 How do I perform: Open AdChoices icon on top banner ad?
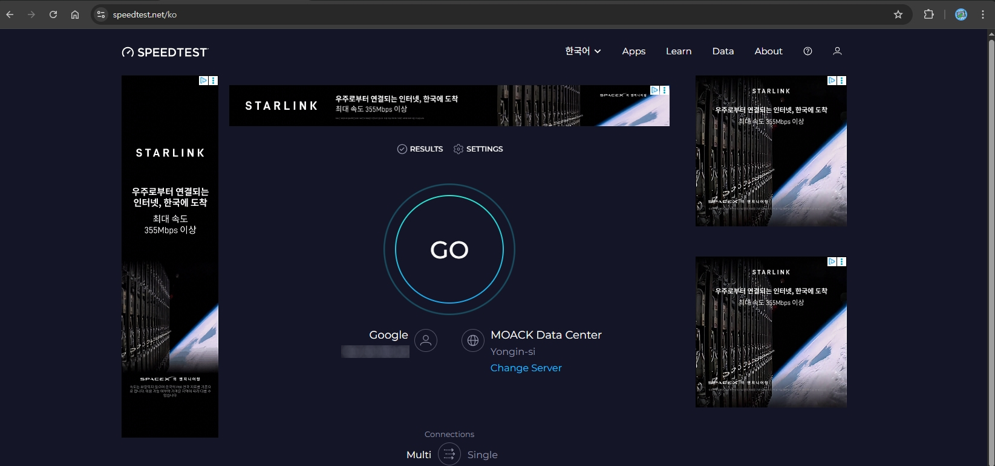pyautogui.click(x=654, y=90)
